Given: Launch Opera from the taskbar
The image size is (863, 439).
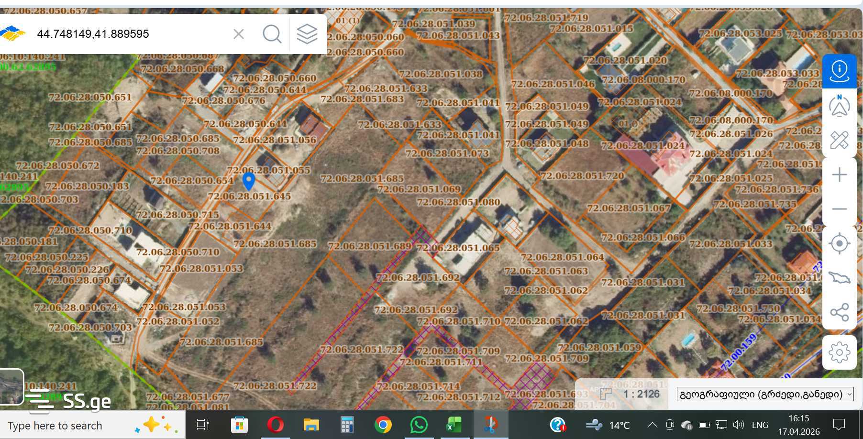Looking at the screenshot, I should pyautogui.click(x=275, y=425).
